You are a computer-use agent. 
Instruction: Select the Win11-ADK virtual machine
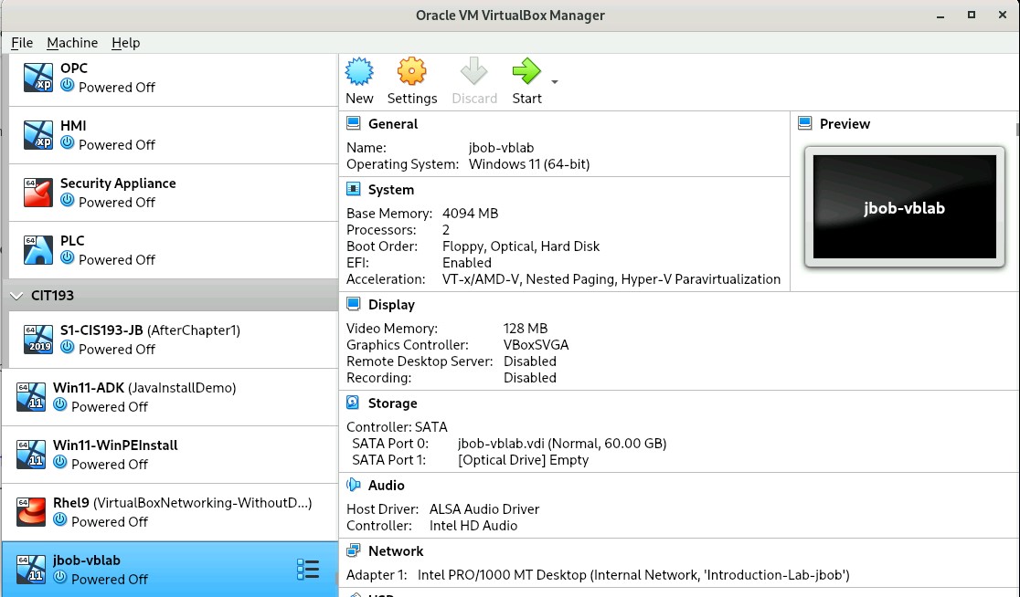(144, 388)
